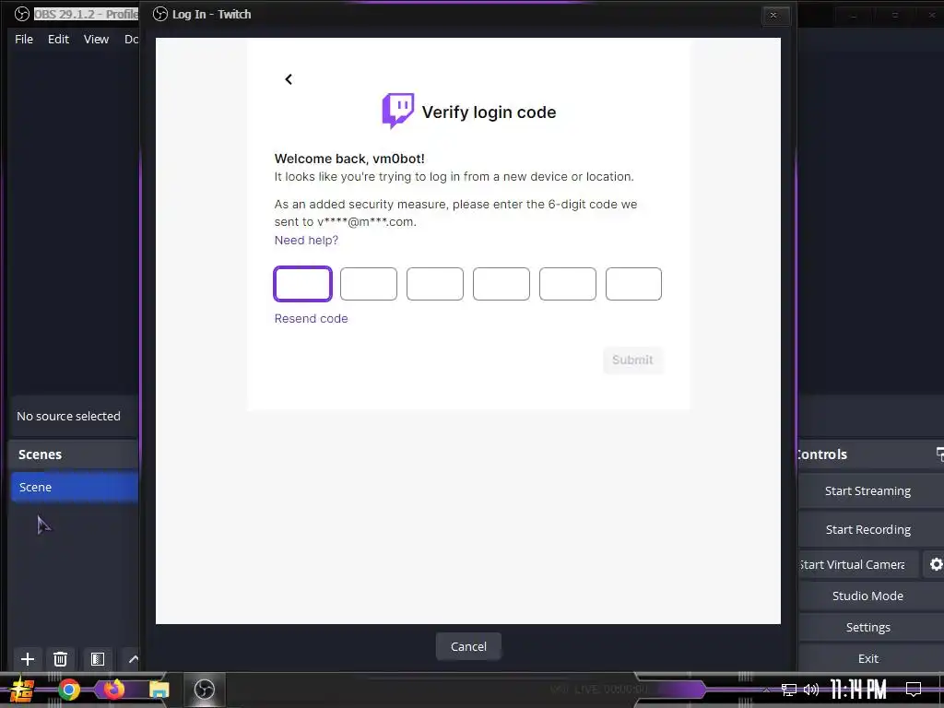The image size is (944, 708).
Task: Open volume icon in system tray
Action: coord(811,690)
